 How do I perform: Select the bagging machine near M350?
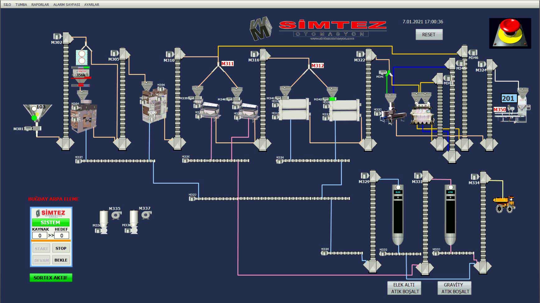coord(513,112)
